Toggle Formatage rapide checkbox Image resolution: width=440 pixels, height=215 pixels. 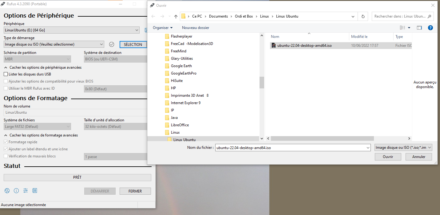pos(6,142)
